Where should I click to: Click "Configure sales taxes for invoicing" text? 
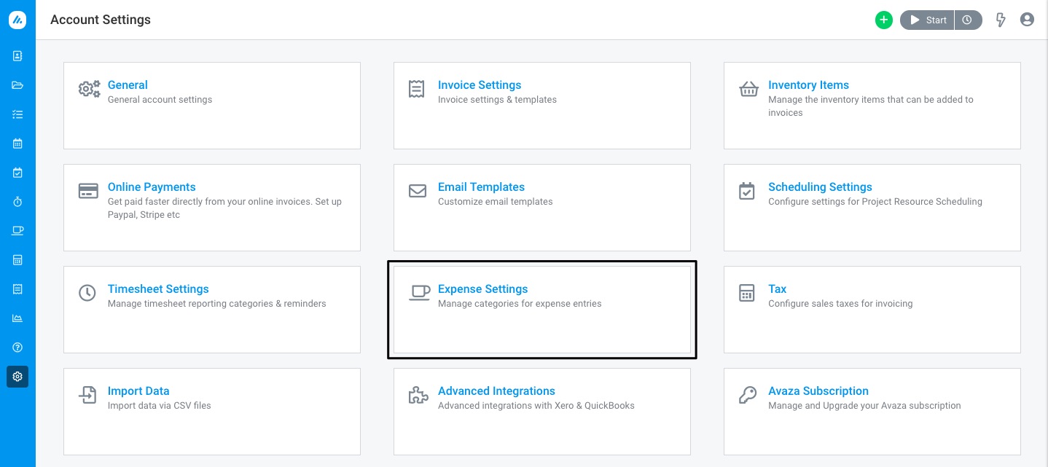click(840, 304)
